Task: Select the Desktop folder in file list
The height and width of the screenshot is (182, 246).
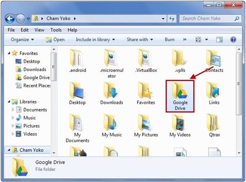Action: coord(78,93)
